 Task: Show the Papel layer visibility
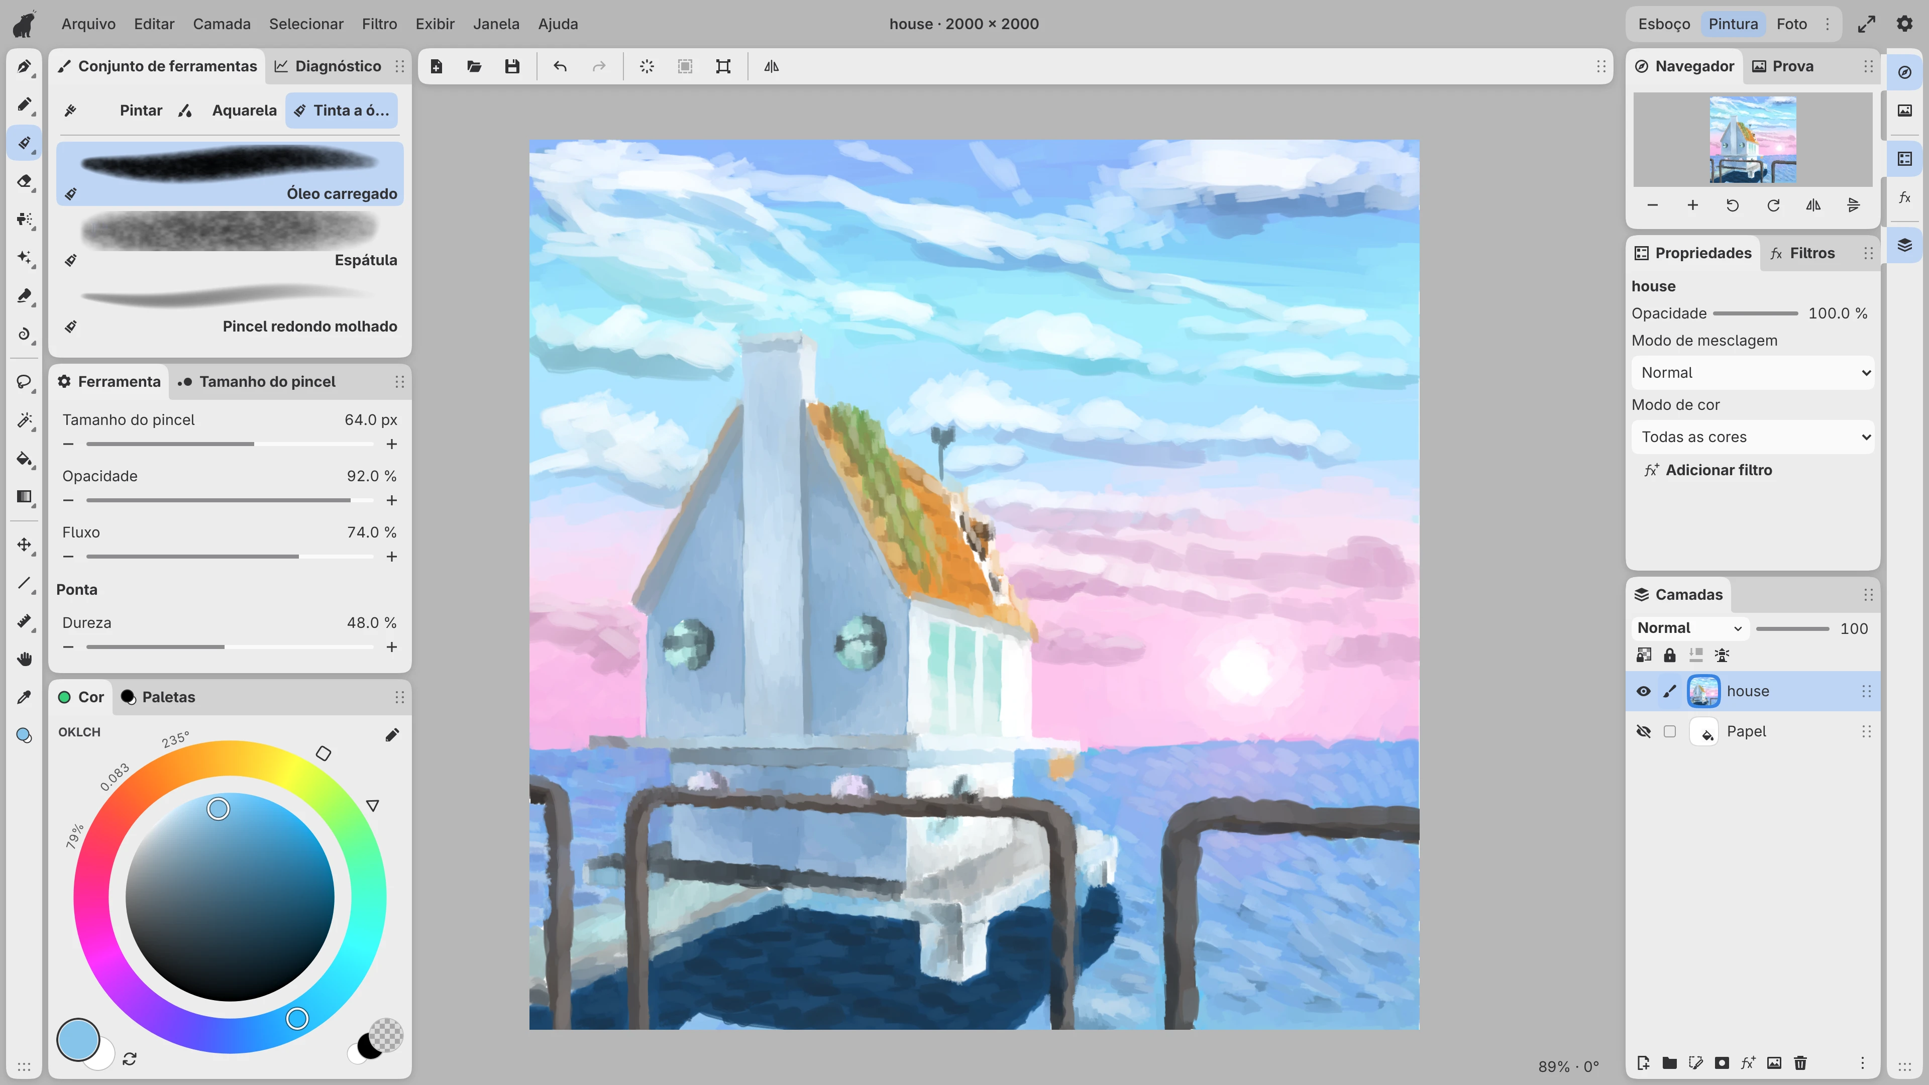pyautogui.click(x=1644, y=731)
